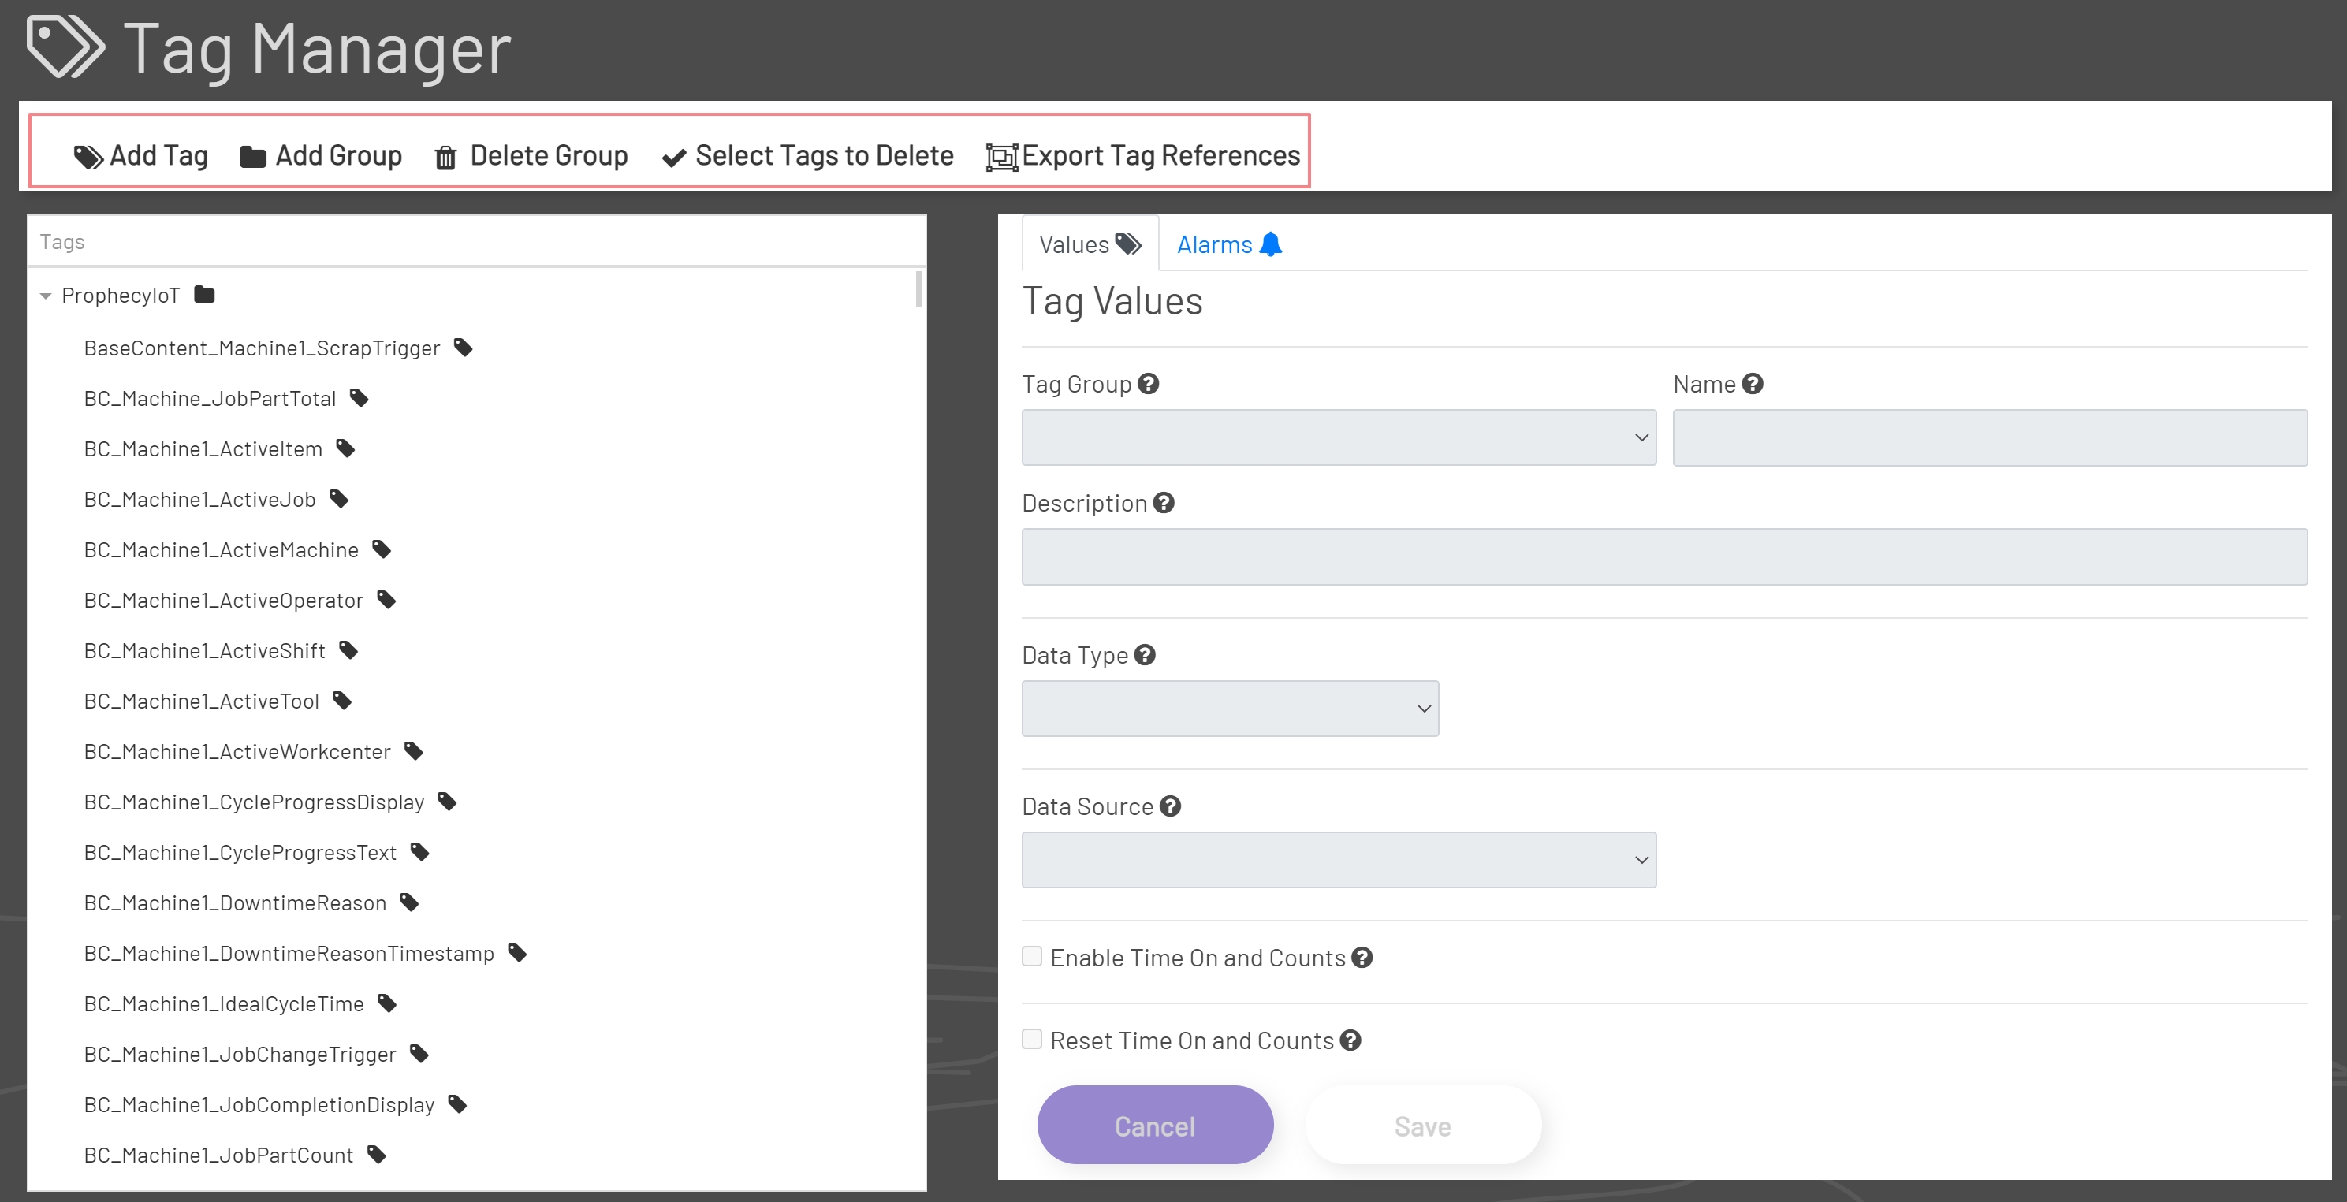
Task: Click the tag icon beside BC_Machine1_ActiveJob
Action: [x=339, y=498]
